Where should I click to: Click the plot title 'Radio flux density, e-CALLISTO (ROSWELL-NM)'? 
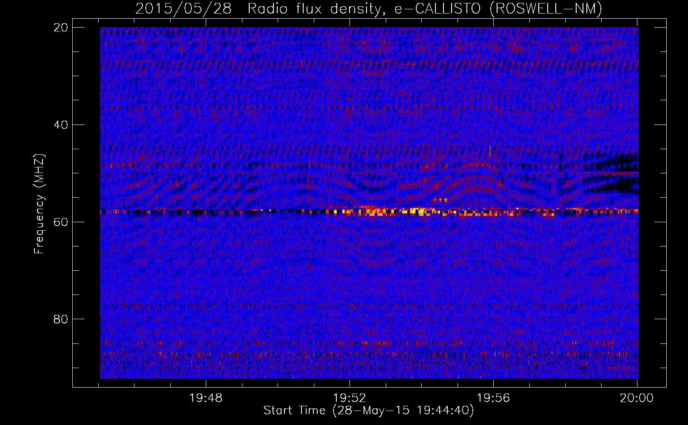tap(425, 8)
